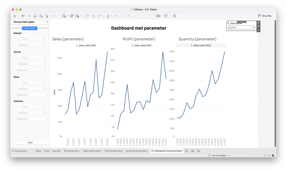This screenshot has height=171, width=287.
Task: Click the back arrow to undo
Action: [23, 16]
